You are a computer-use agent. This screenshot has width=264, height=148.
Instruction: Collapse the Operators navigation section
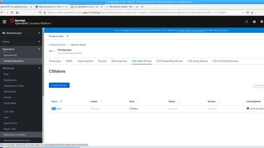click(x=21, y=49)
